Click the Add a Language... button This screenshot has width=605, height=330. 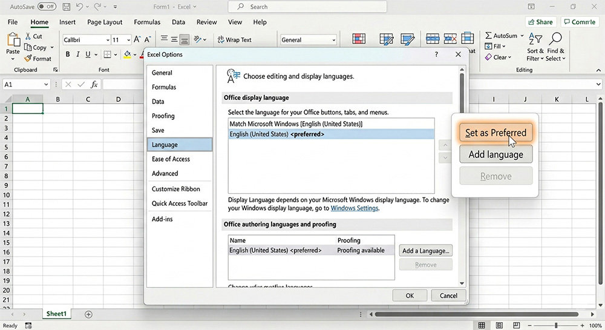[425, 251]
